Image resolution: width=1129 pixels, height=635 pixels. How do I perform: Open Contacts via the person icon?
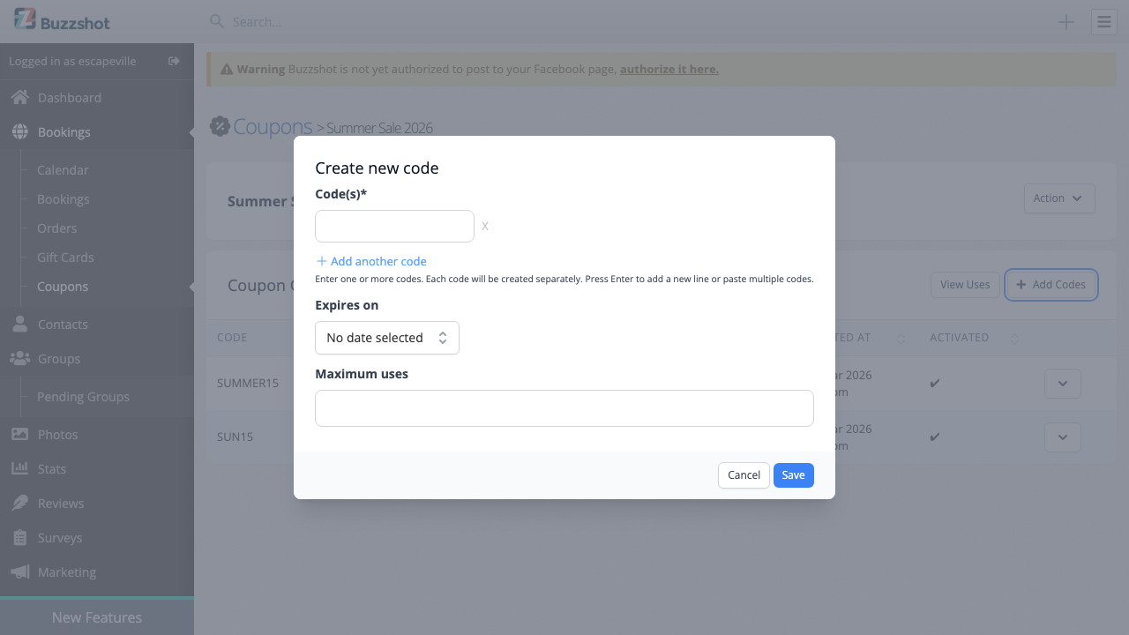pyautogui.click(x=19, y=324)
